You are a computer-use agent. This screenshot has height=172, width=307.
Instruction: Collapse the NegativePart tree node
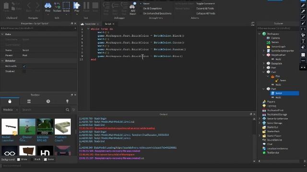coord(264,55)
